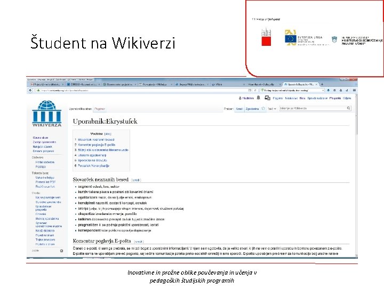Open the messages notices icon beside the bell
This screenshot has width=384, height=288.
267,98
